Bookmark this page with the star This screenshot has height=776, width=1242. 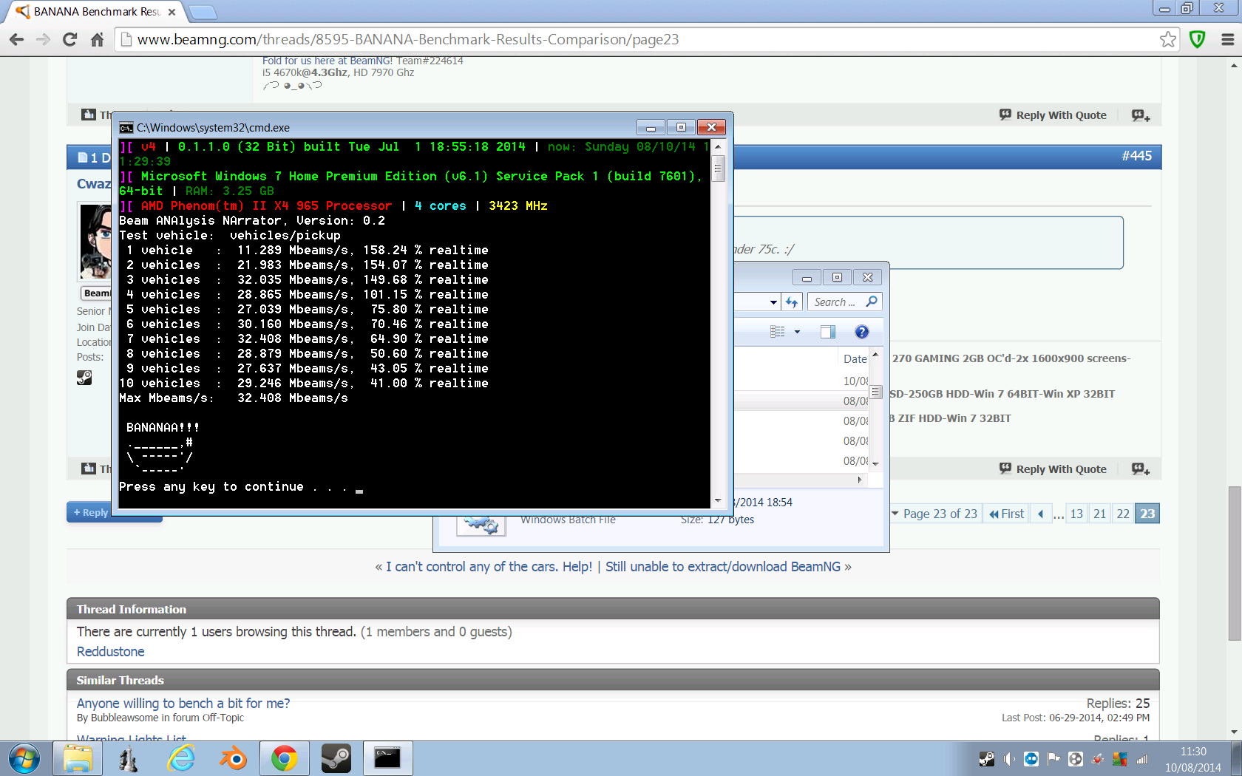pos(1167,39)
